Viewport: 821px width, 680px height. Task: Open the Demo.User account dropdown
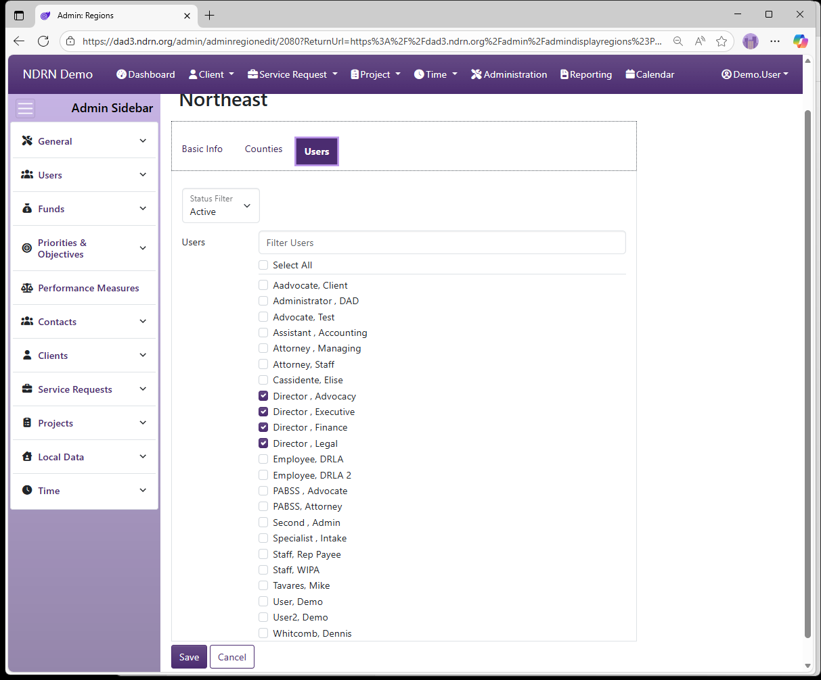tap(755, 74)
